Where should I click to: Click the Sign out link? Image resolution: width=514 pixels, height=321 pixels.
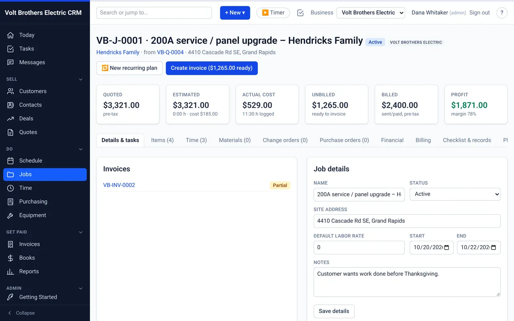[x=479, y=13]
